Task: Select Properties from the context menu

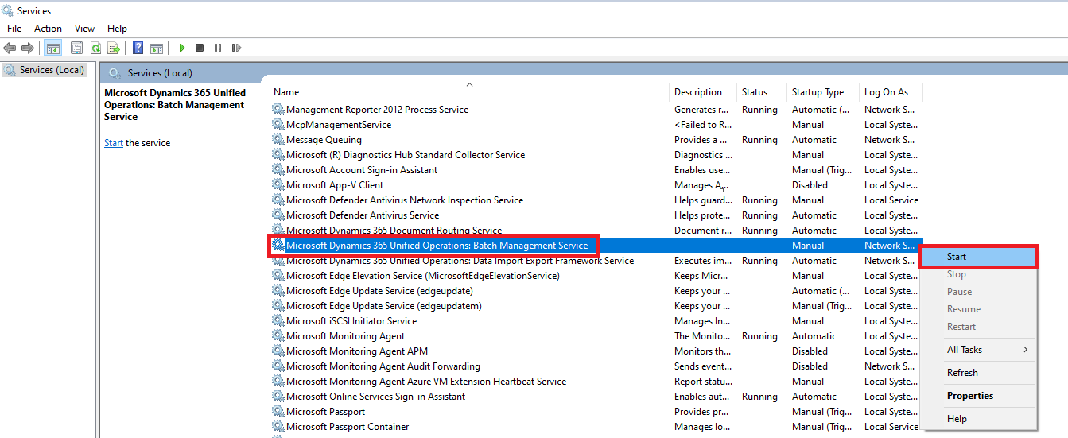Action: coord(969,396)
